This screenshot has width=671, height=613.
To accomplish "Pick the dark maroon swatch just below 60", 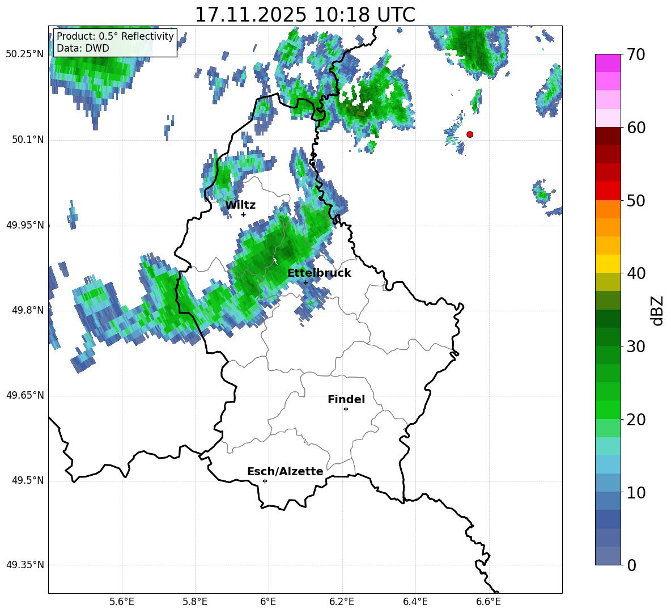I will click(608, 136).
